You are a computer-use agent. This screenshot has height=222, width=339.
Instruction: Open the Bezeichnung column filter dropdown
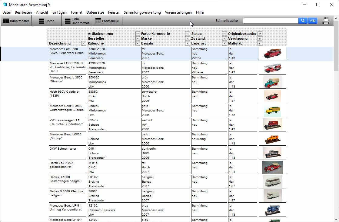tap(83, 43)
